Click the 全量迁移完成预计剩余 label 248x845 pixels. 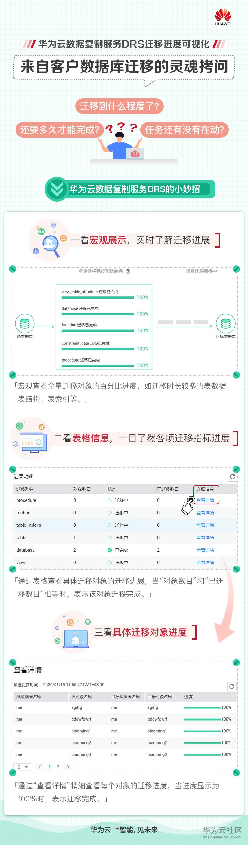101,271
